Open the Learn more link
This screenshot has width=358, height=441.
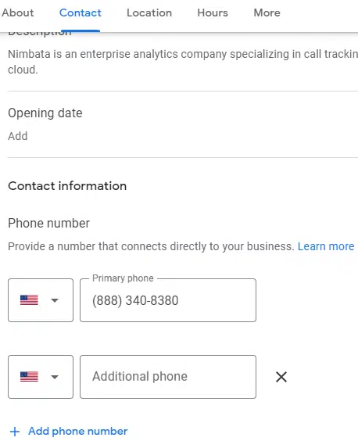(x=326, y=246)
